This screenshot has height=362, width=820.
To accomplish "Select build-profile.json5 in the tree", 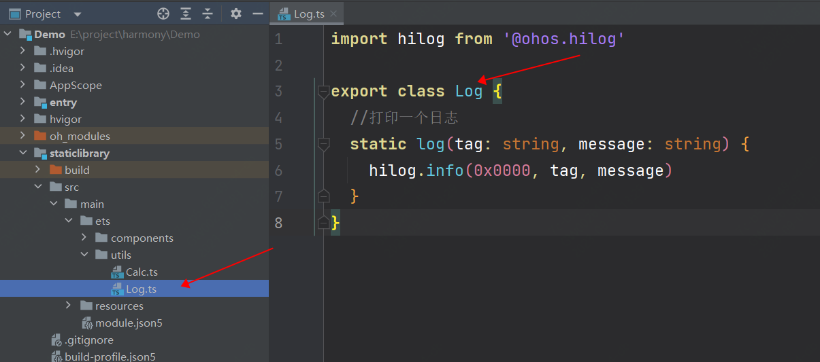I will [110, 357].
